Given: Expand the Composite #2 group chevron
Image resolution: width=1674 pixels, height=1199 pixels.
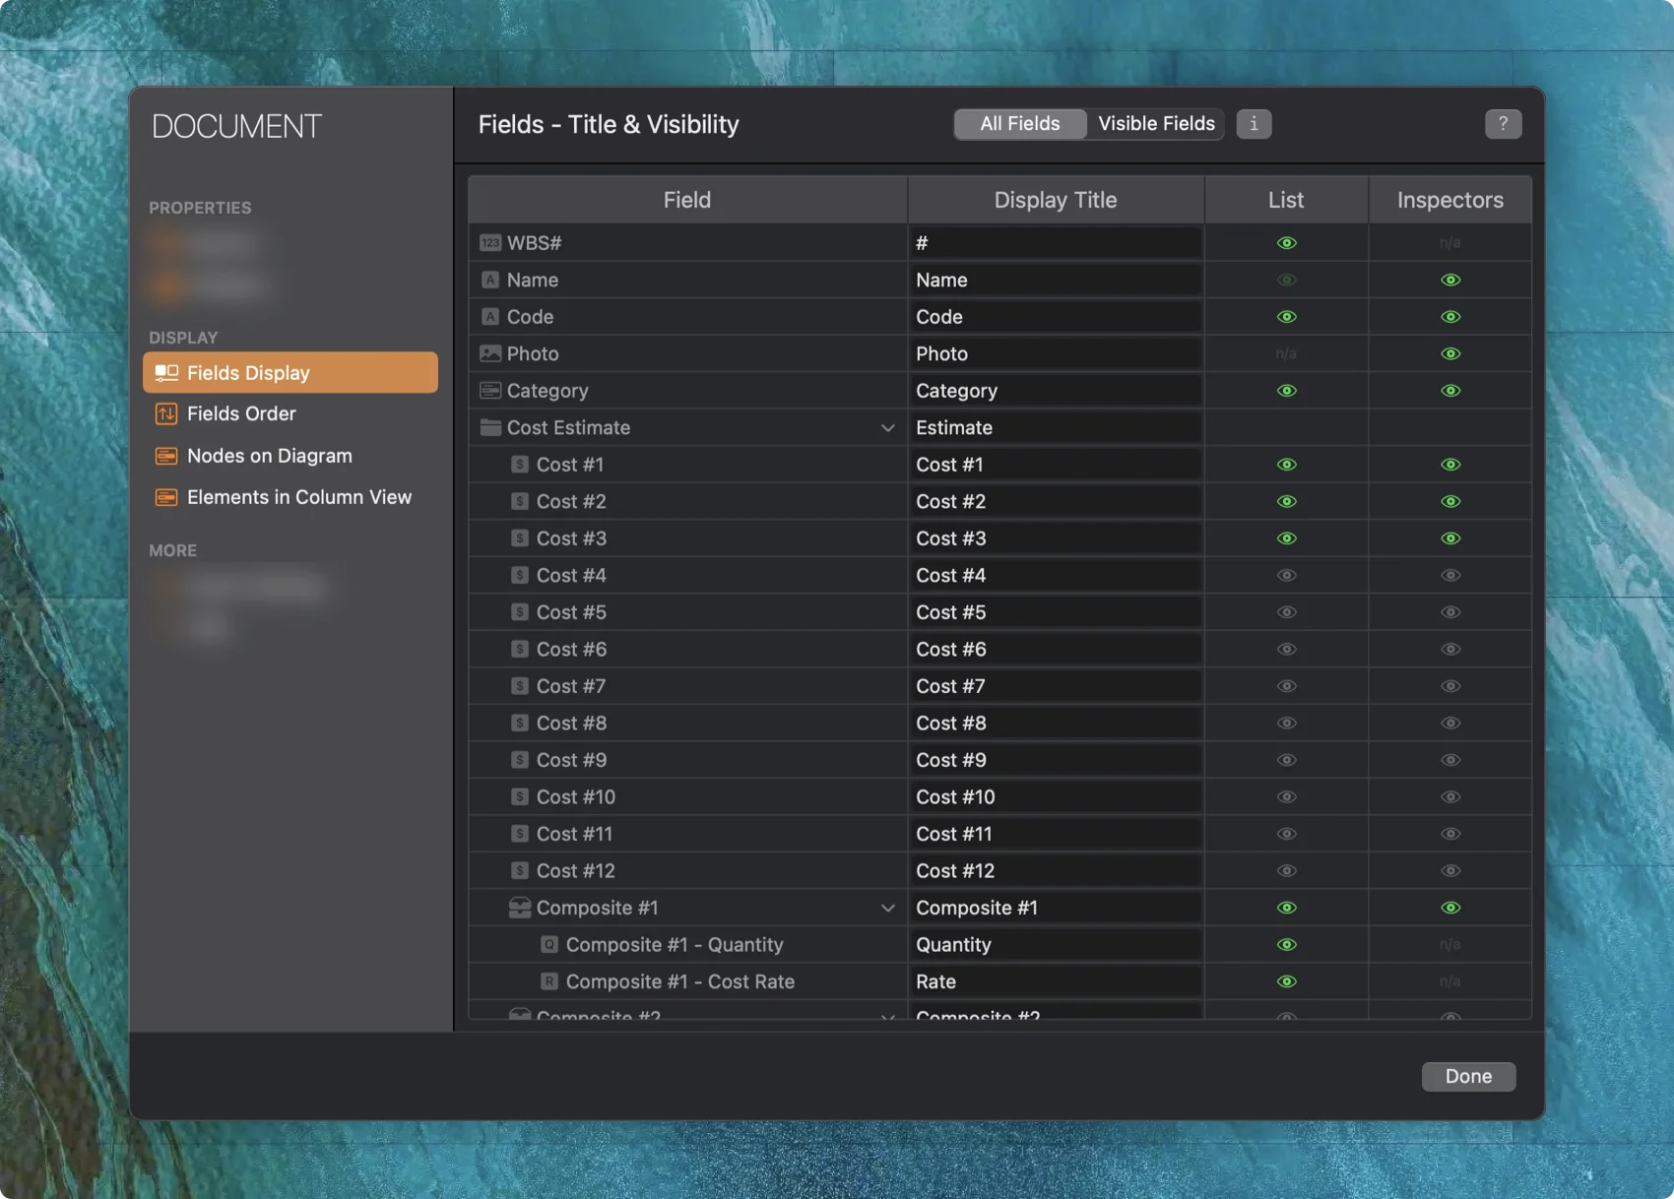Looking at the screenshot, I should pyautogui.click(x=887, y=1016).
